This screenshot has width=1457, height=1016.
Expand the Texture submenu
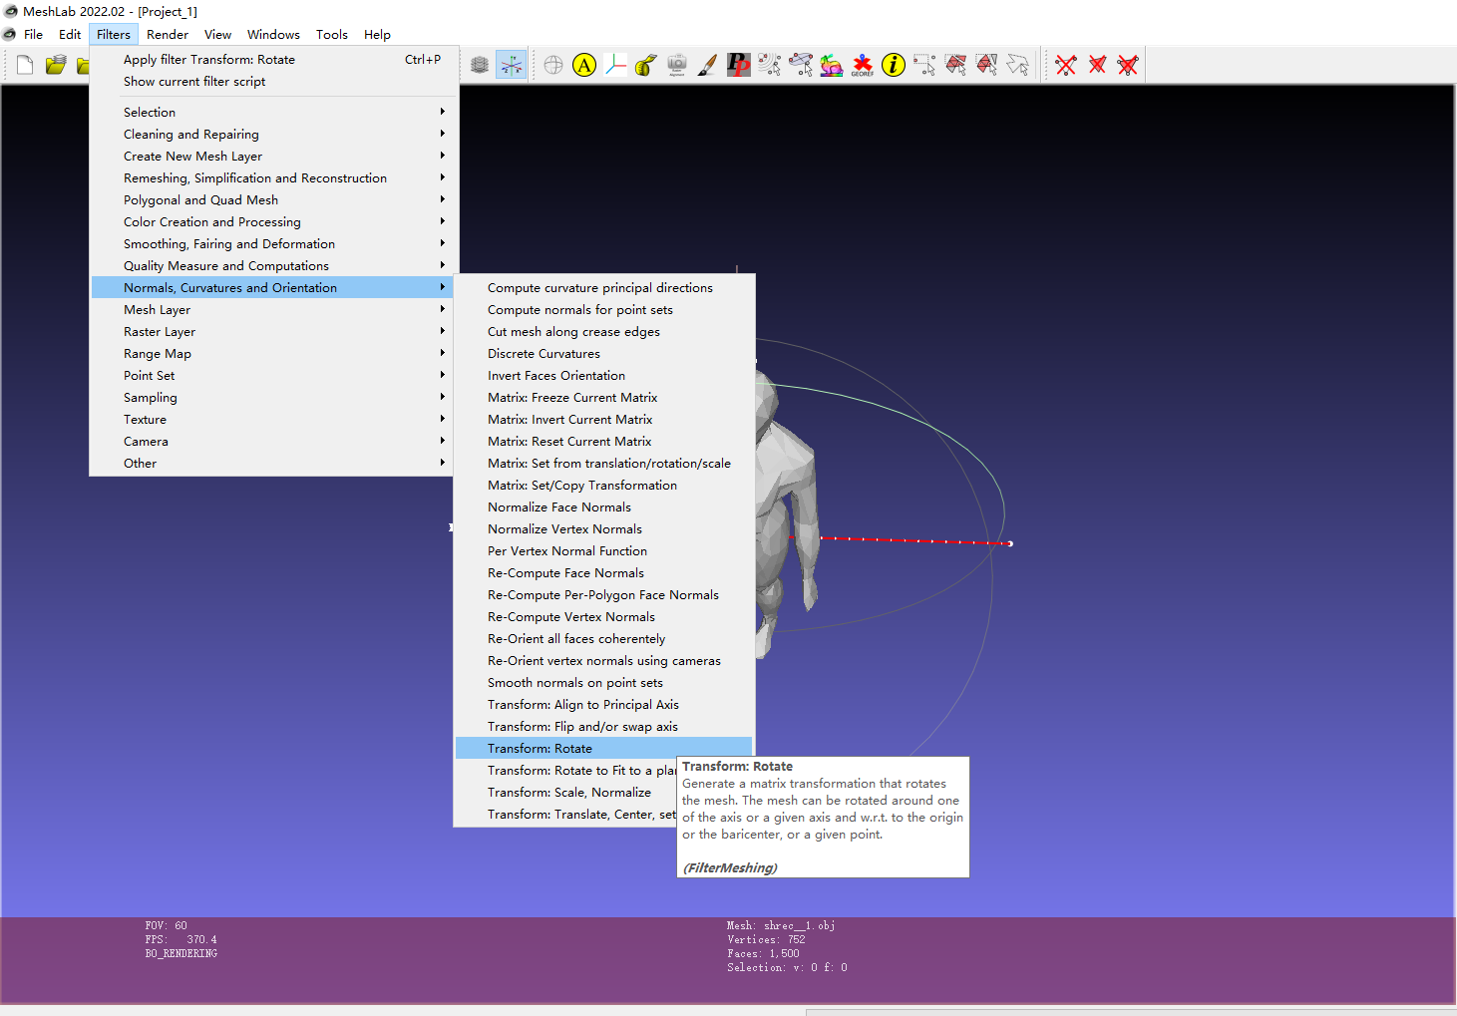274,420
